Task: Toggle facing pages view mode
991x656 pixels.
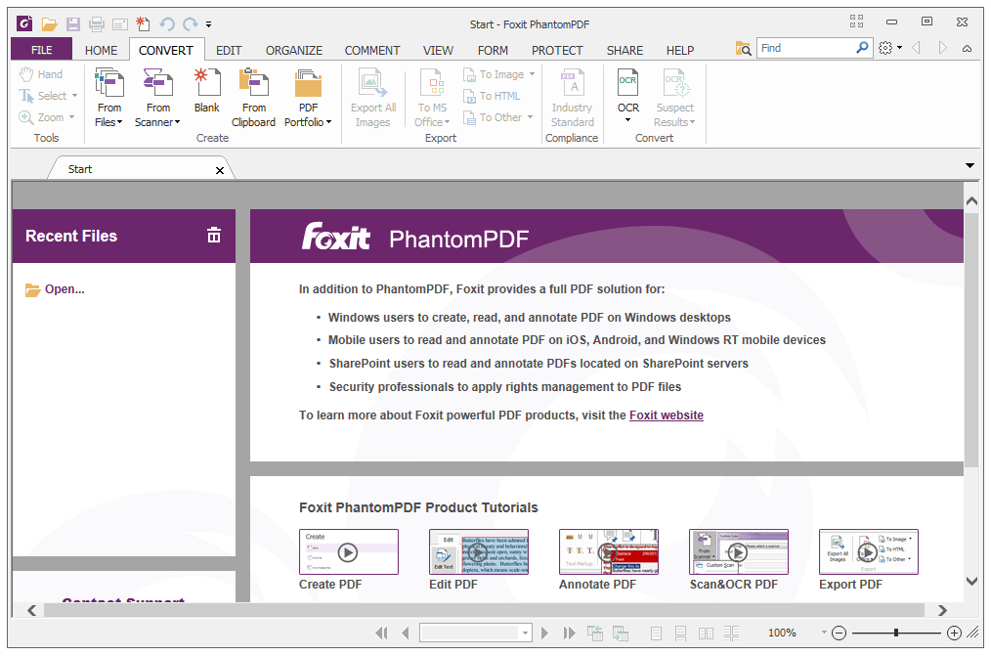Action: [706, 633]
